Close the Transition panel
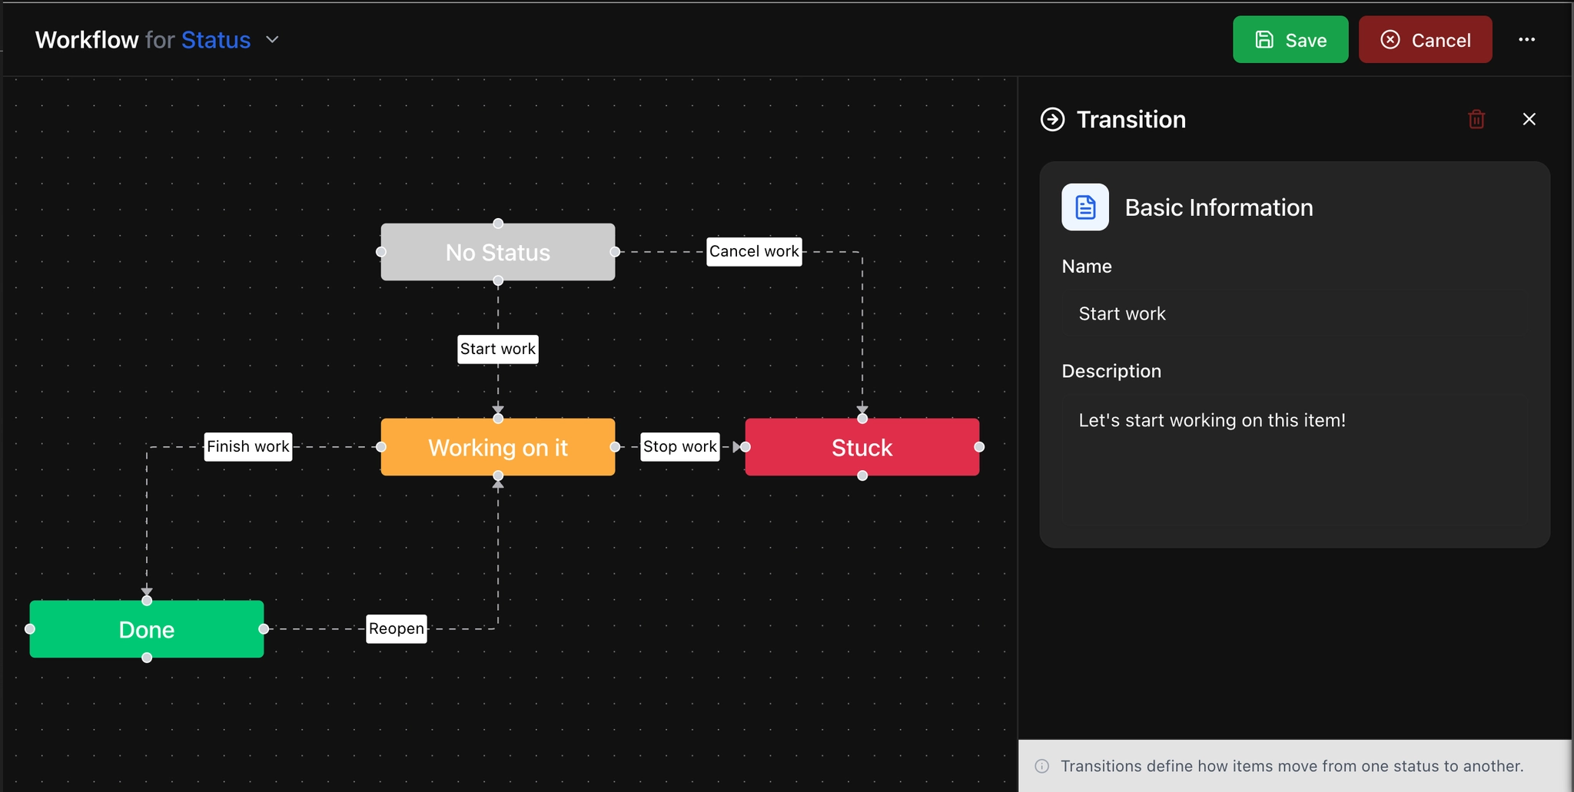Screen dimensions: 1574x792 pyautogui.click(x=1529, y=119)
